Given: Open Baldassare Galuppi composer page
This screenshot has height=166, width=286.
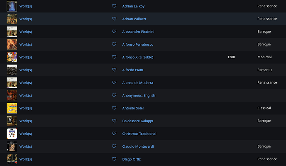Looking at the screenshot, I should [137, 121].
